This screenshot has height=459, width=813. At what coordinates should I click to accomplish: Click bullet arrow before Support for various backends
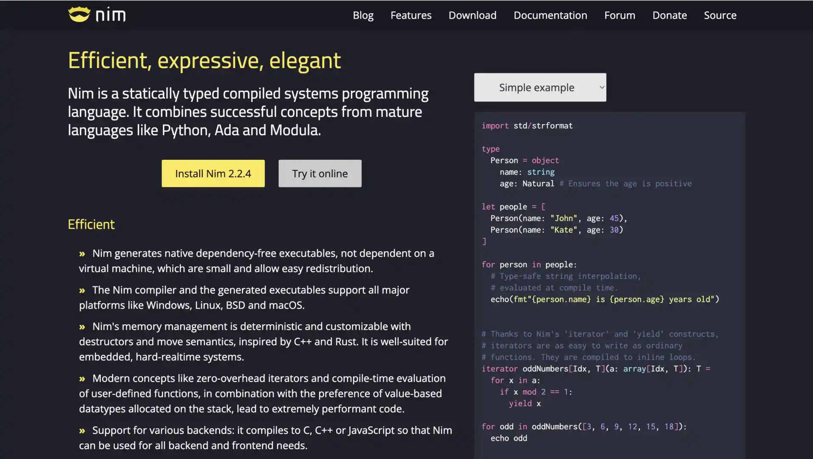[82, 431]
